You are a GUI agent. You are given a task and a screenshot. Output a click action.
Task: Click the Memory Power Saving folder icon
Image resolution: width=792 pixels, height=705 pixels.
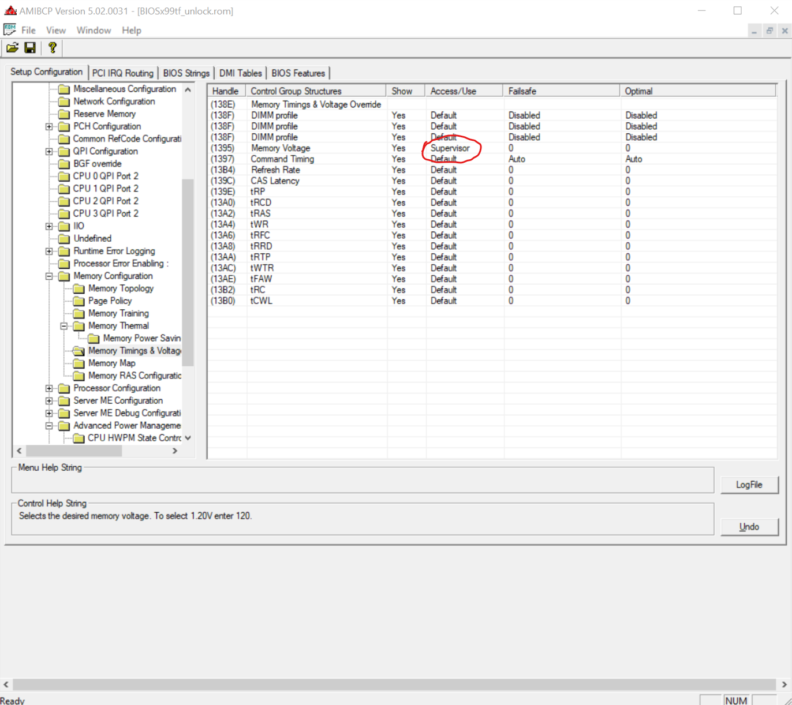[94, 339]
